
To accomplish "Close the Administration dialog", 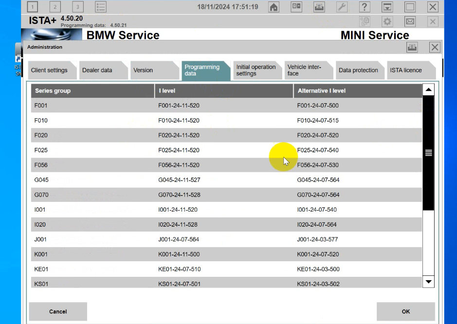I will pos(435,47).
